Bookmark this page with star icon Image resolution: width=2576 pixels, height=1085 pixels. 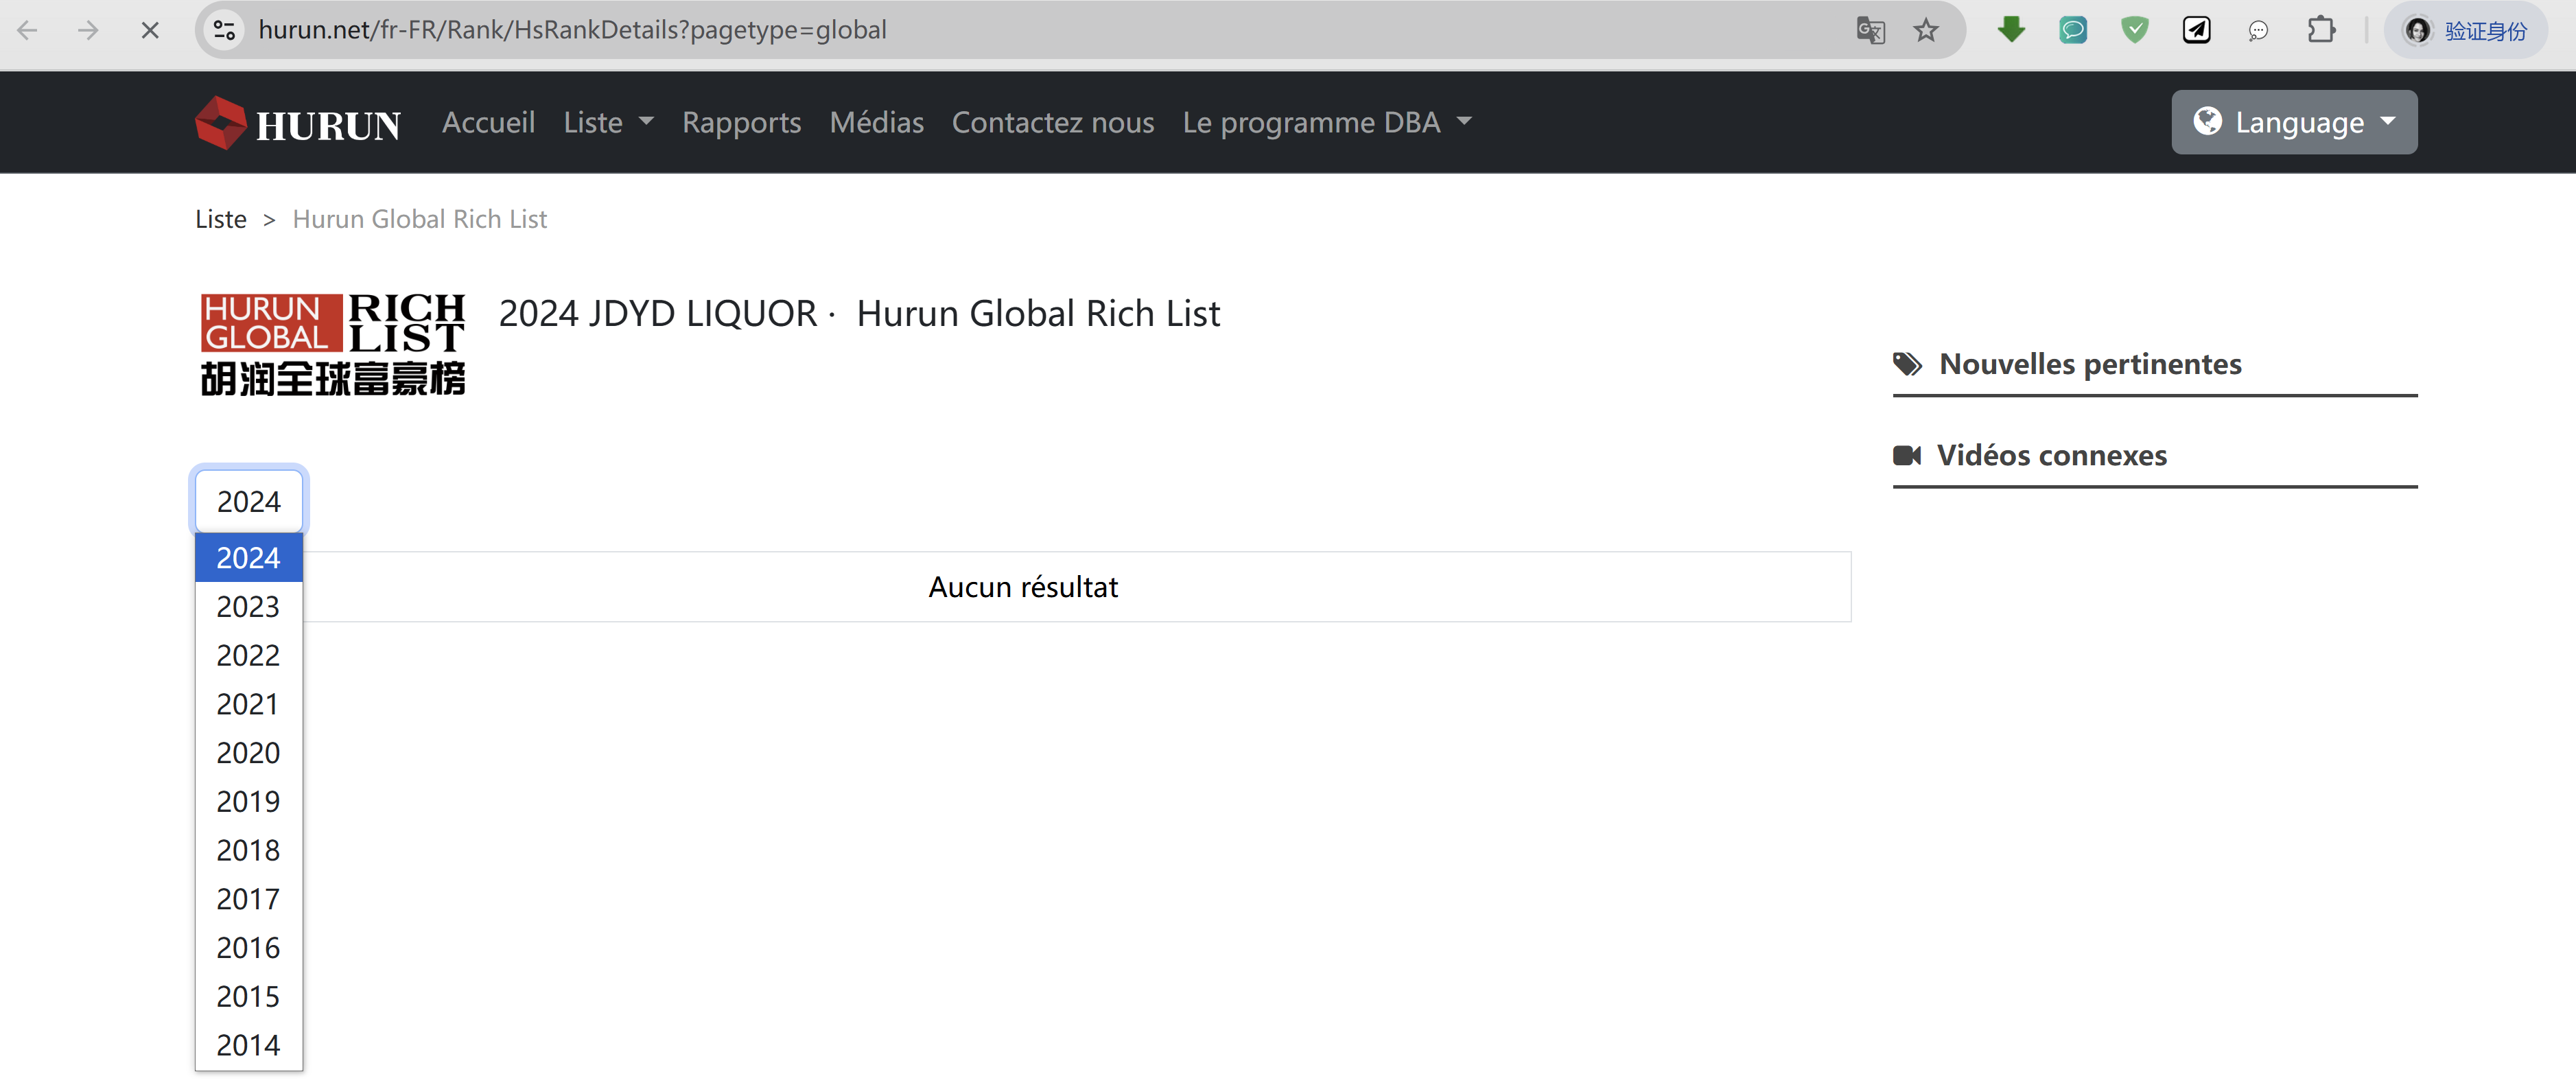[x=1926, y=30]
